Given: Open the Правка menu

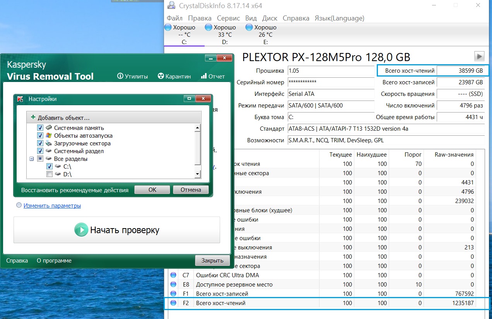Looking at the screenshot, I should click(x=200, y=18).
